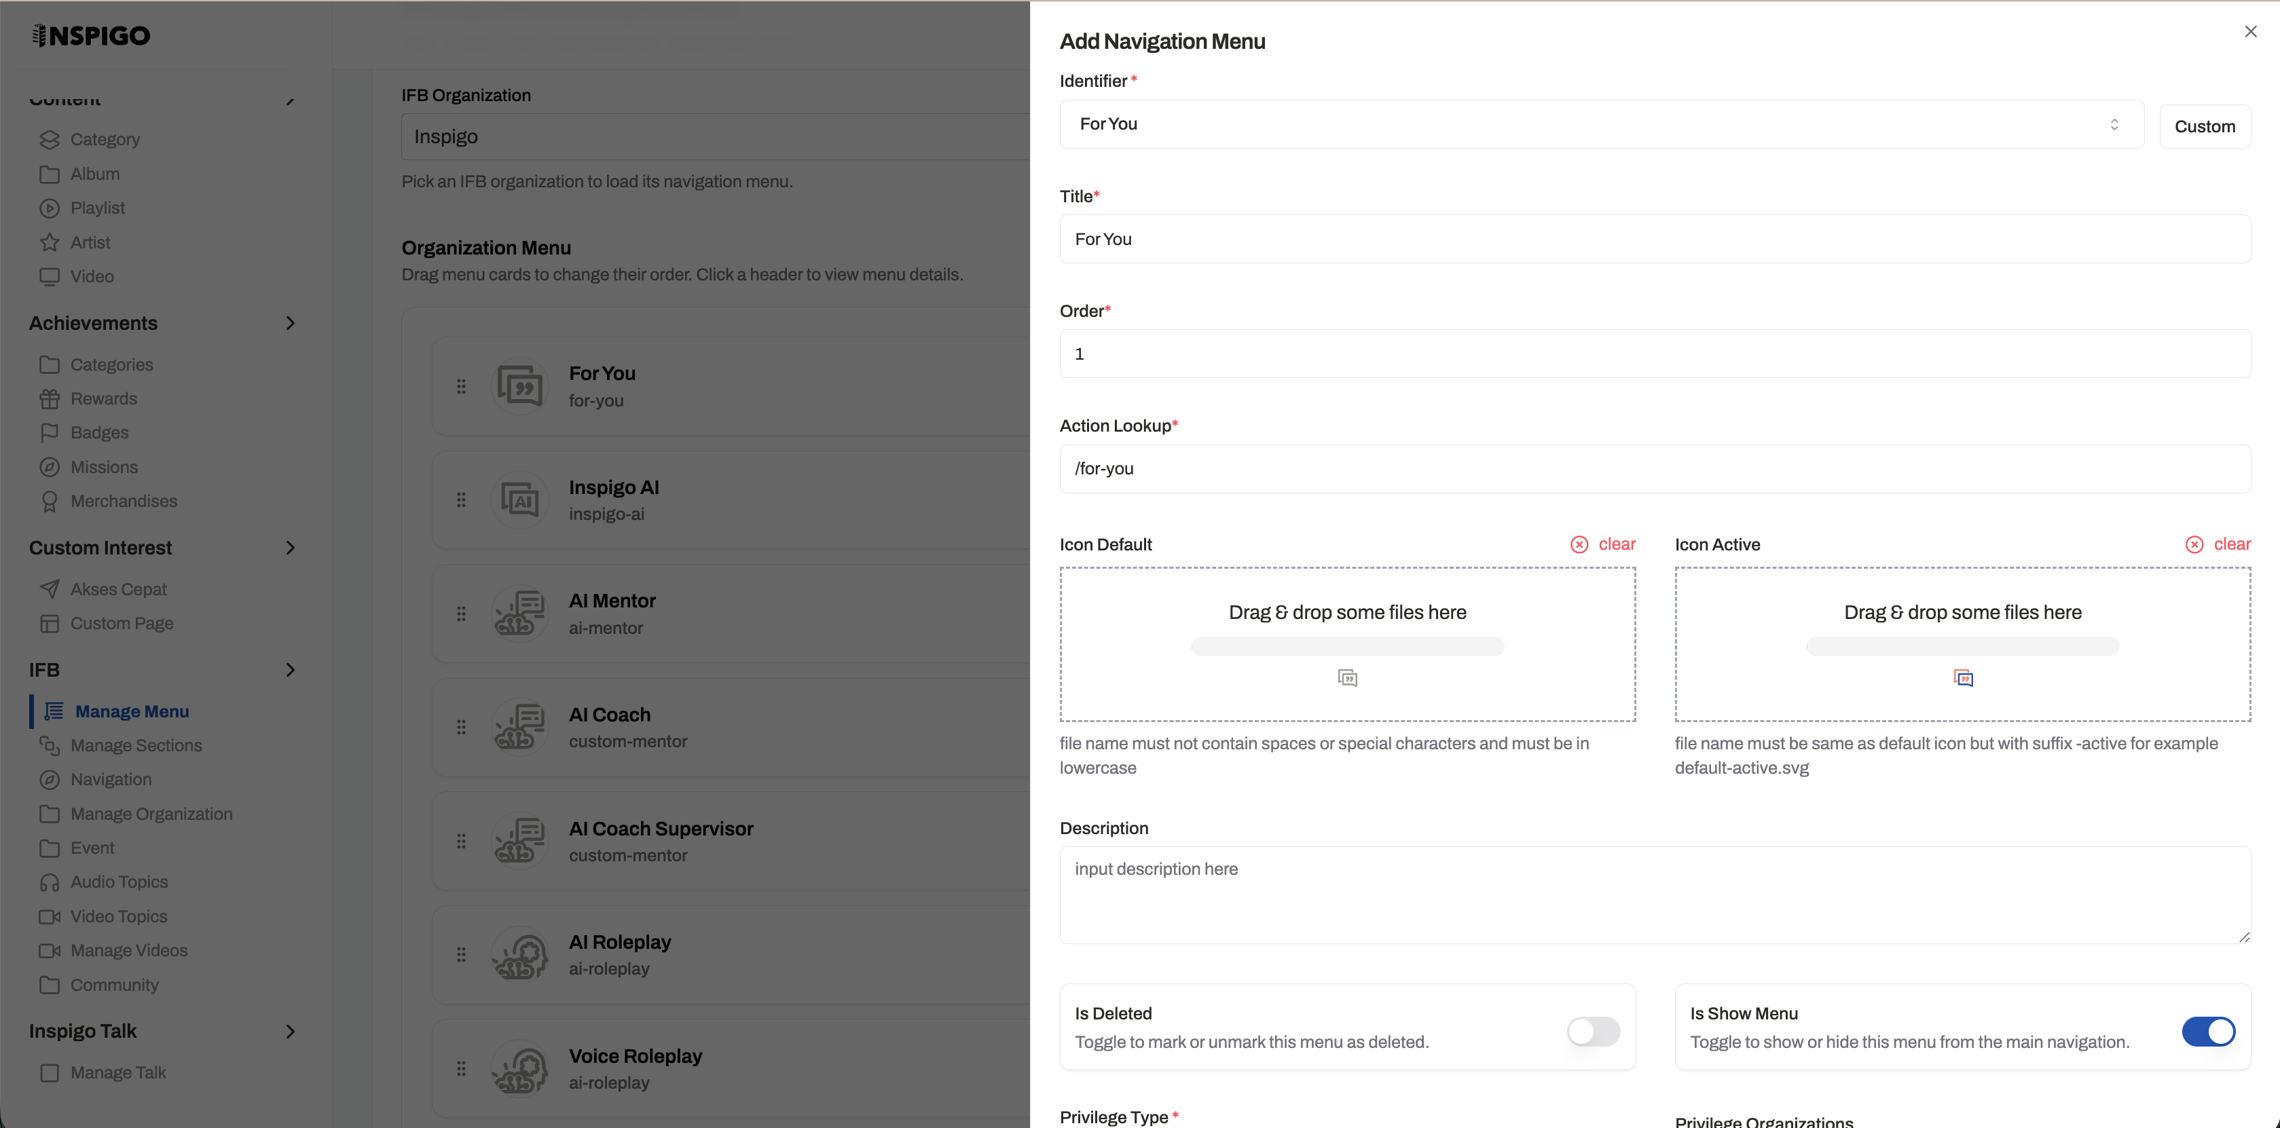2280x1128 pixels.
Task: Click the Event folder icon
Action: click(50, 848)
